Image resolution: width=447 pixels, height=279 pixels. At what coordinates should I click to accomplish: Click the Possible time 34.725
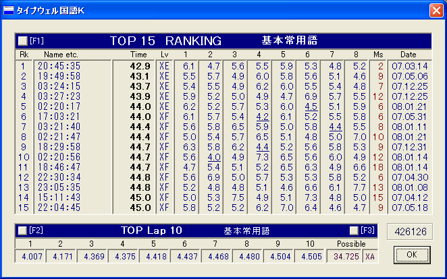pyautogui.click(x=344, y=257)
